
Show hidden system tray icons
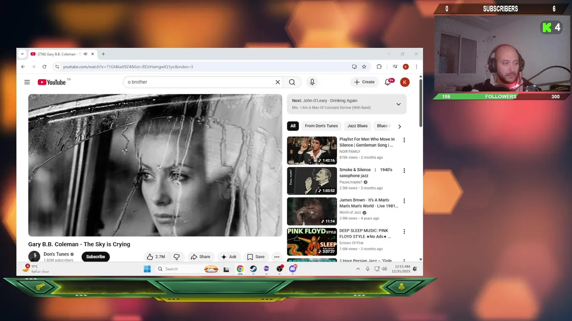358,269
